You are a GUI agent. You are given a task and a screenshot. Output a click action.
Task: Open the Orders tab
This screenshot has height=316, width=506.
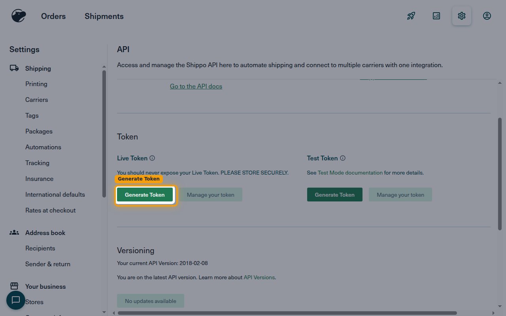click(53, 16)
